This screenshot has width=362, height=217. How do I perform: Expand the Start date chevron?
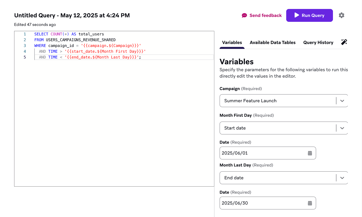[x=342, y=128]
